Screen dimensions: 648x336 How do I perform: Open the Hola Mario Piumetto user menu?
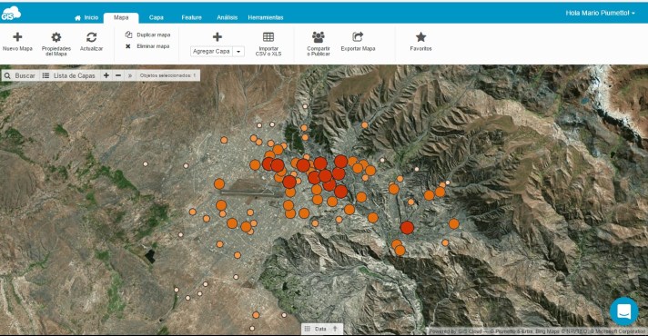600,14
